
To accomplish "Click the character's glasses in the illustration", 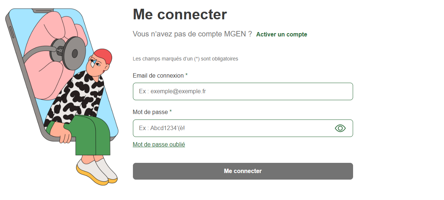I will point(96,66).
